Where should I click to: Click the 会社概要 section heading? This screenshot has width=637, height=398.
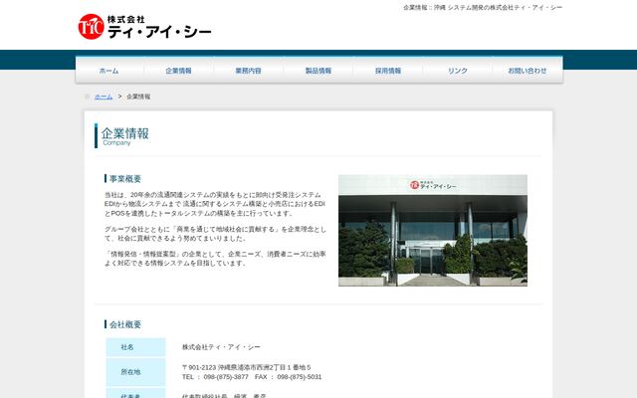click(x=125, y=324)
